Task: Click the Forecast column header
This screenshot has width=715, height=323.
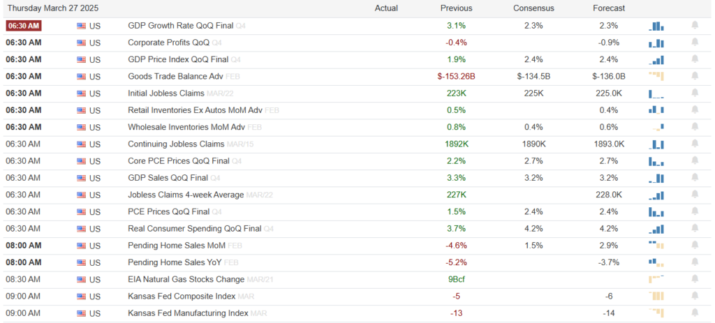Action: tap(609, 8)
